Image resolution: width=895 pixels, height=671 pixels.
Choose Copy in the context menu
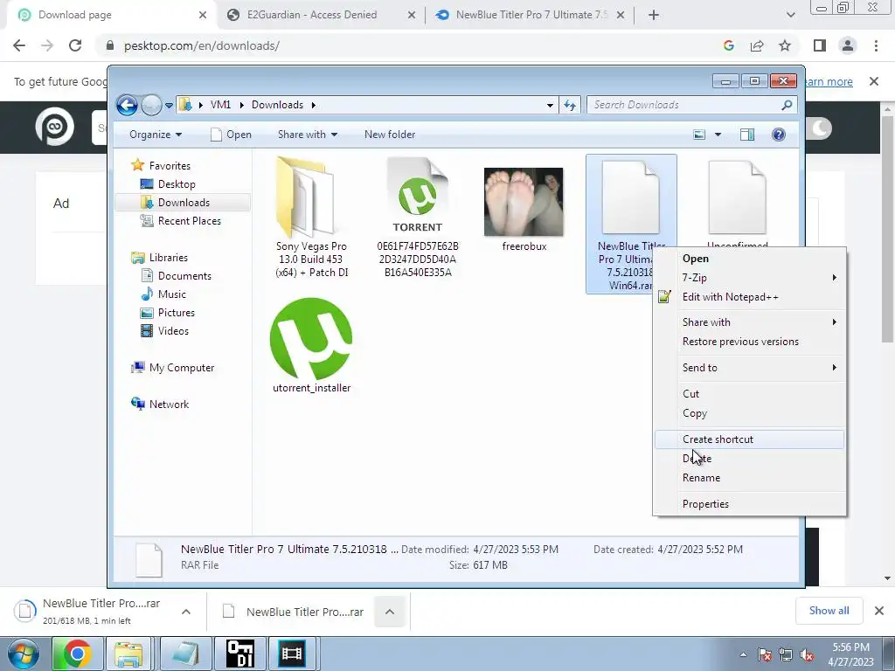click(x=749, y=413)
